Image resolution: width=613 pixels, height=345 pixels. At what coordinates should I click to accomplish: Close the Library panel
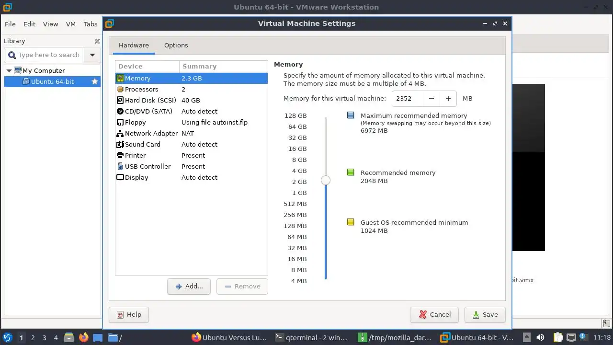[97, 41]
